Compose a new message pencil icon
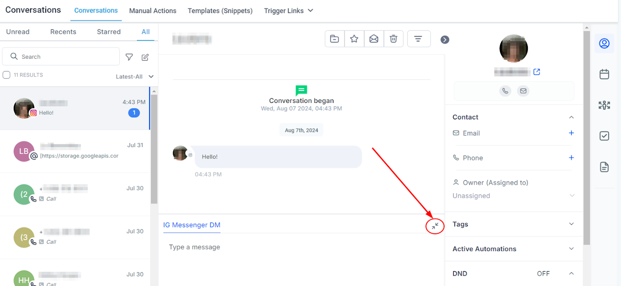This screenshot has height=286, width=621. [x=145, y=57]
